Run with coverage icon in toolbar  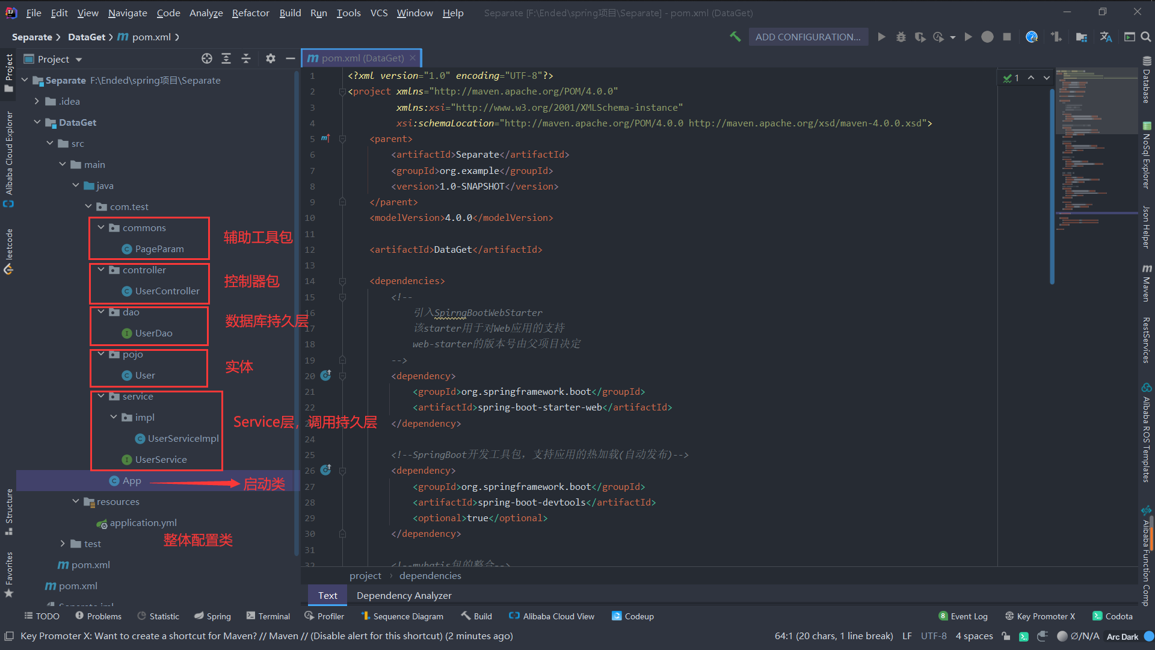pyautogui.click(x=920, y=37)
